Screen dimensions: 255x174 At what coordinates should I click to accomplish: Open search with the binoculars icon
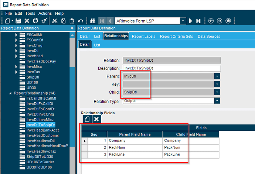click(x=92, y=21)
